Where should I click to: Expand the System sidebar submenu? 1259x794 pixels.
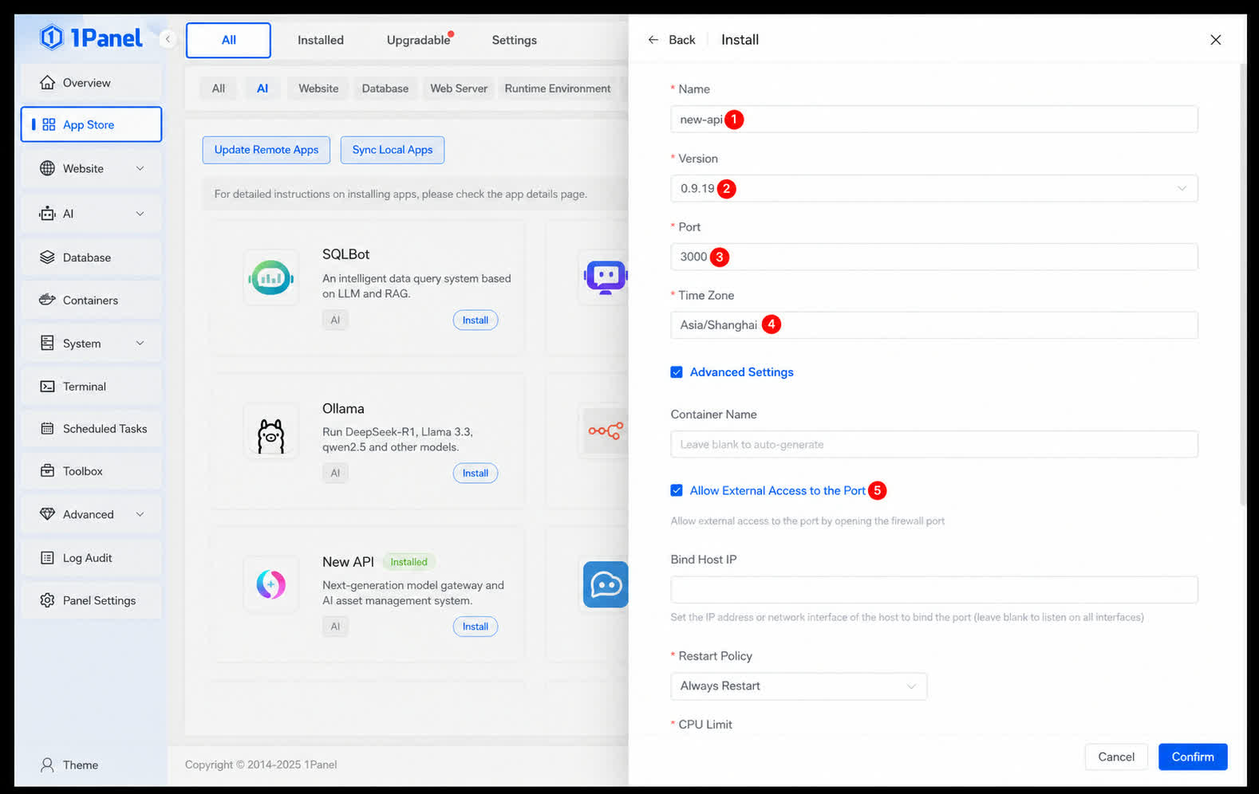click(x=140, y=343)
